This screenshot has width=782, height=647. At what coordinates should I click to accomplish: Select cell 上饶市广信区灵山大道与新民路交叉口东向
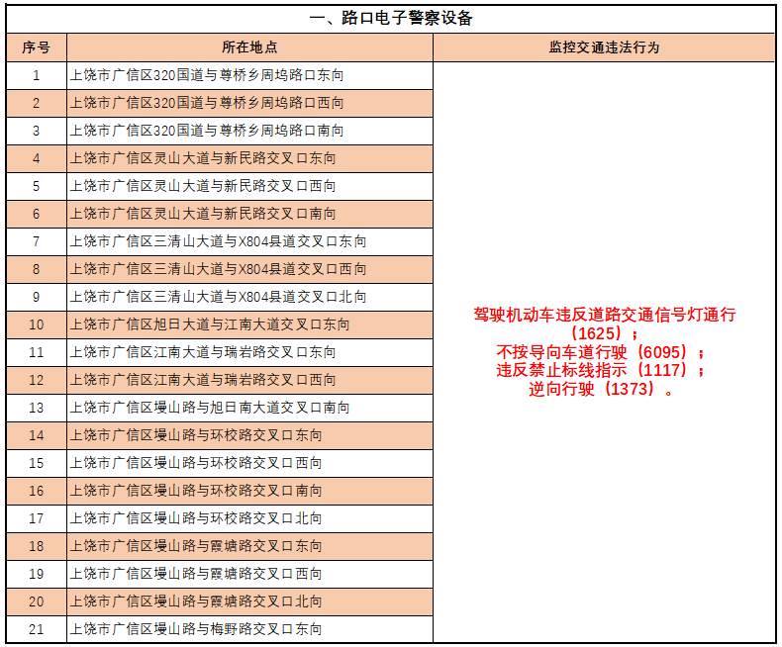click(x=249, y=158)
